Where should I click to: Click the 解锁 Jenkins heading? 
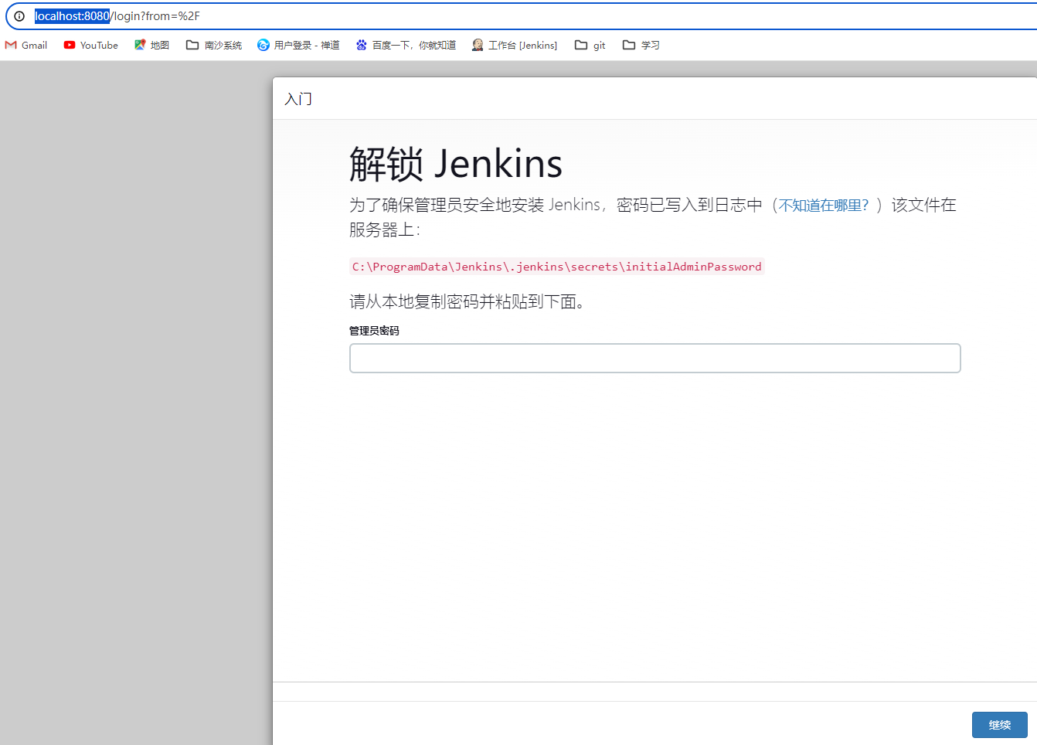coord(456,164)
